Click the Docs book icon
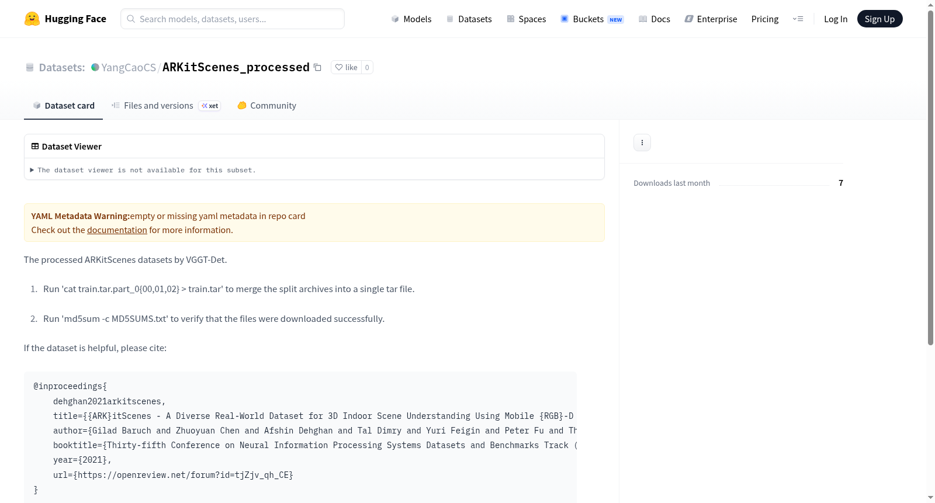Viewport: 935px width, 503px height. (643, 19)
